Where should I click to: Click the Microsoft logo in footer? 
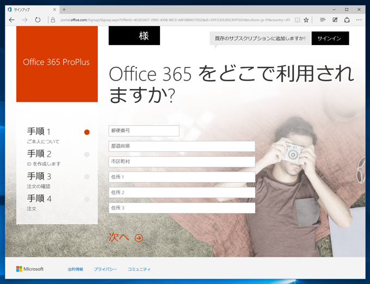pos(30,269)
